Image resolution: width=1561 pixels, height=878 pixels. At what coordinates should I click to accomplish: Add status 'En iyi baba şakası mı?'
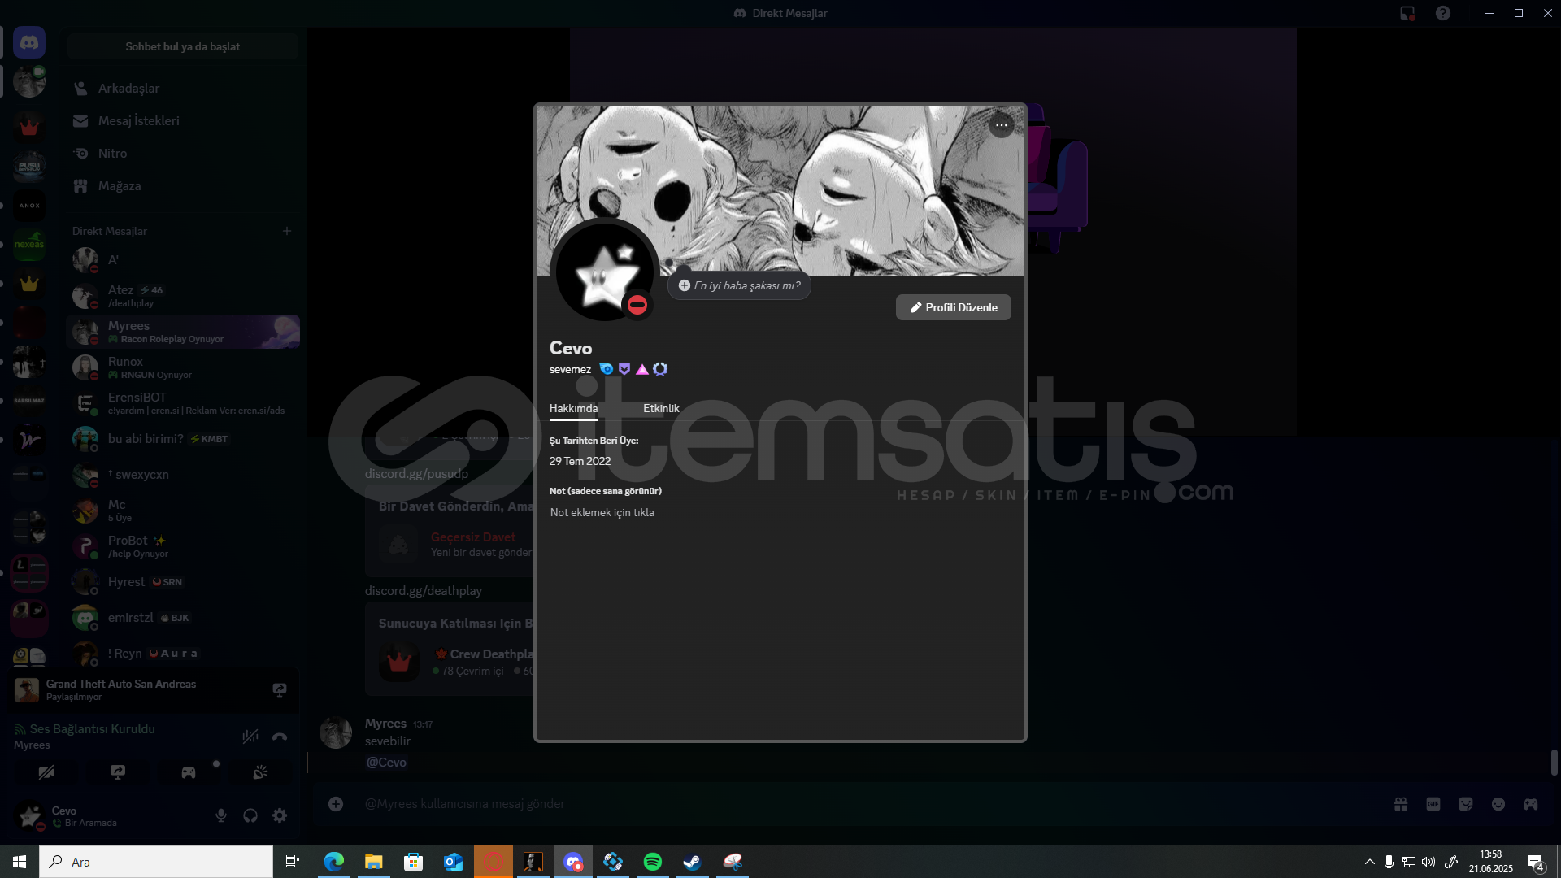[x=739, y=285]
